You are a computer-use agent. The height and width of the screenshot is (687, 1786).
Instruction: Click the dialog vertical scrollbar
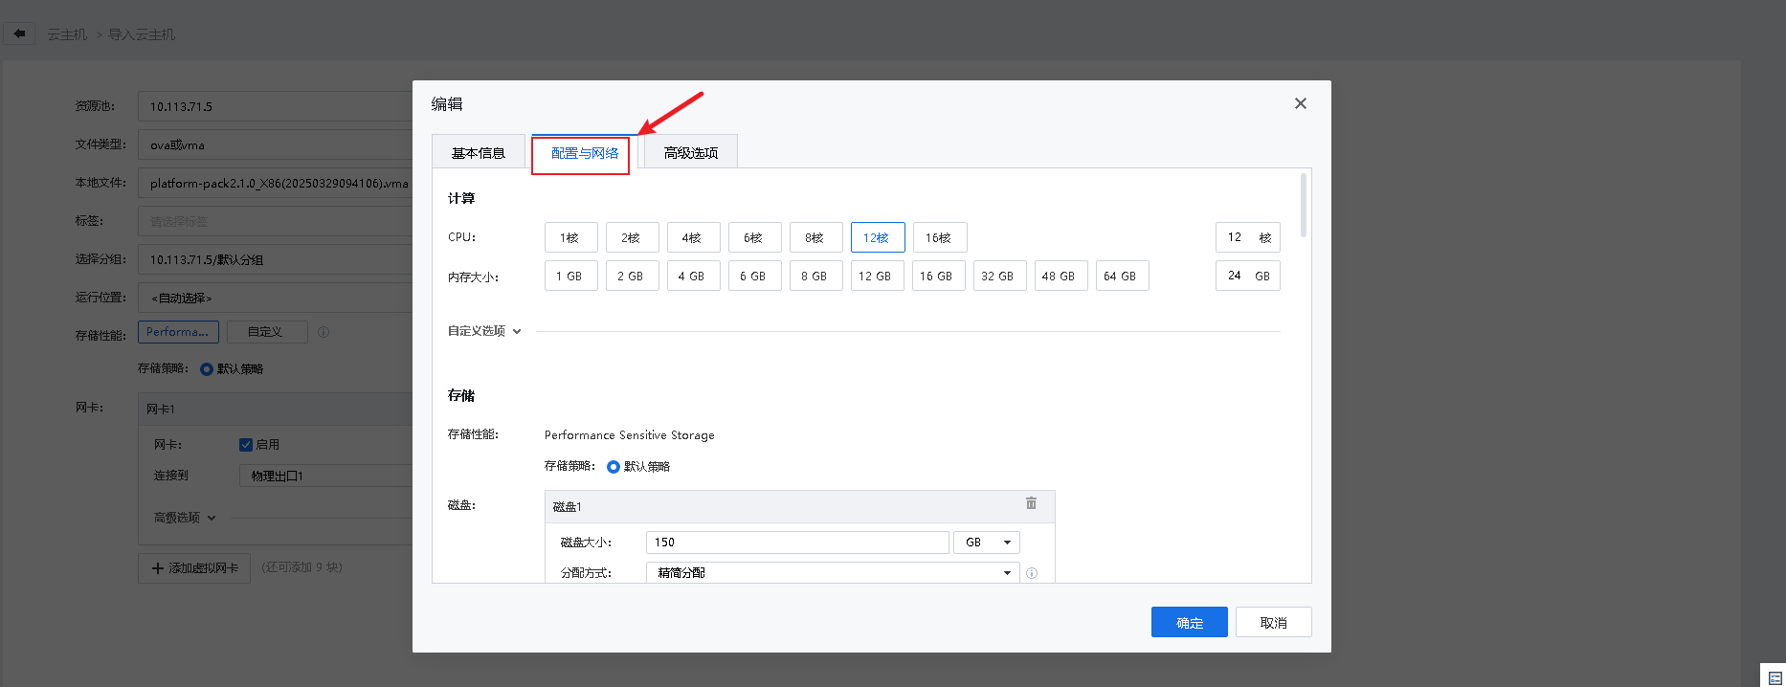point(1303,206)
